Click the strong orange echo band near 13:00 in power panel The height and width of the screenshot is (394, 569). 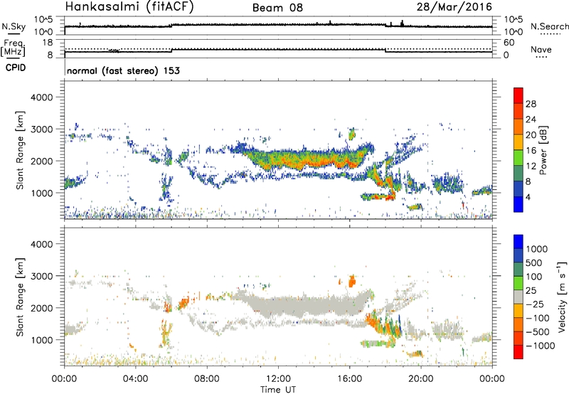click(x=307, y=159)
